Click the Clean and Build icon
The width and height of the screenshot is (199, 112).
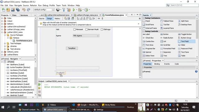tap(69, 10)
